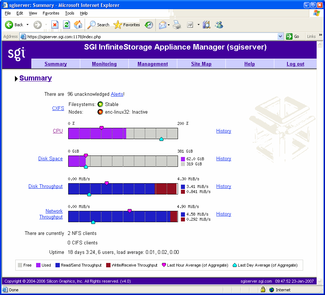Switch to the Monitoring tab
This screenshot has width=325, height=295.
tap(104, 64)
